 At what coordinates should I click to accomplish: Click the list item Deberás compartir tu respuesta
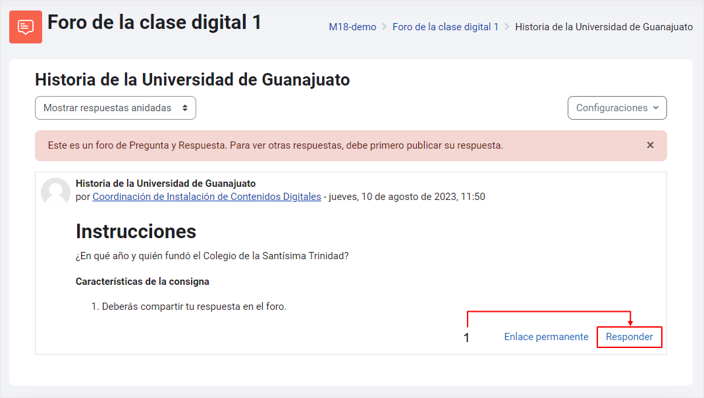coord(194,307)
